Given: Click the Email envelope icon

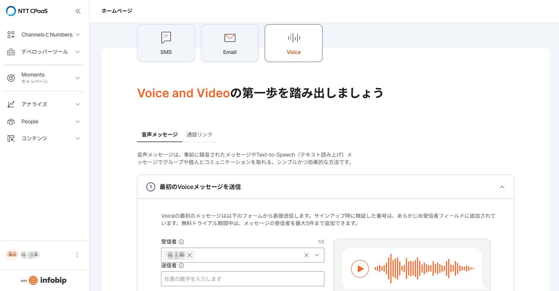Looking at the screenshot, I should click(230, 38).
